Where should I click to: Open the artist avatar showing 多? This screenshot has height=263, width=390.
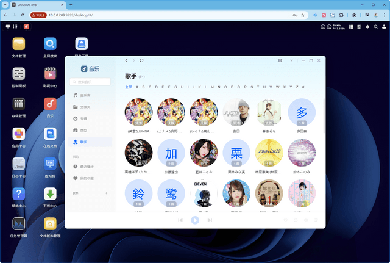point(302,112)
